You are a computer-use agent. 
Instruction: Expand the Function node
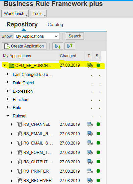[x=8, y=99]
